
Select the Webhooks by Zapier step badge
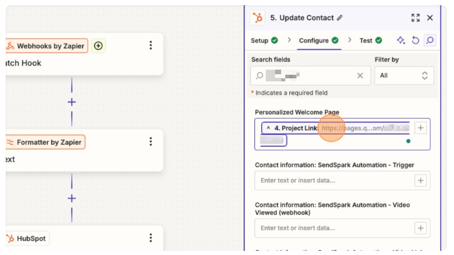point(46,46)
